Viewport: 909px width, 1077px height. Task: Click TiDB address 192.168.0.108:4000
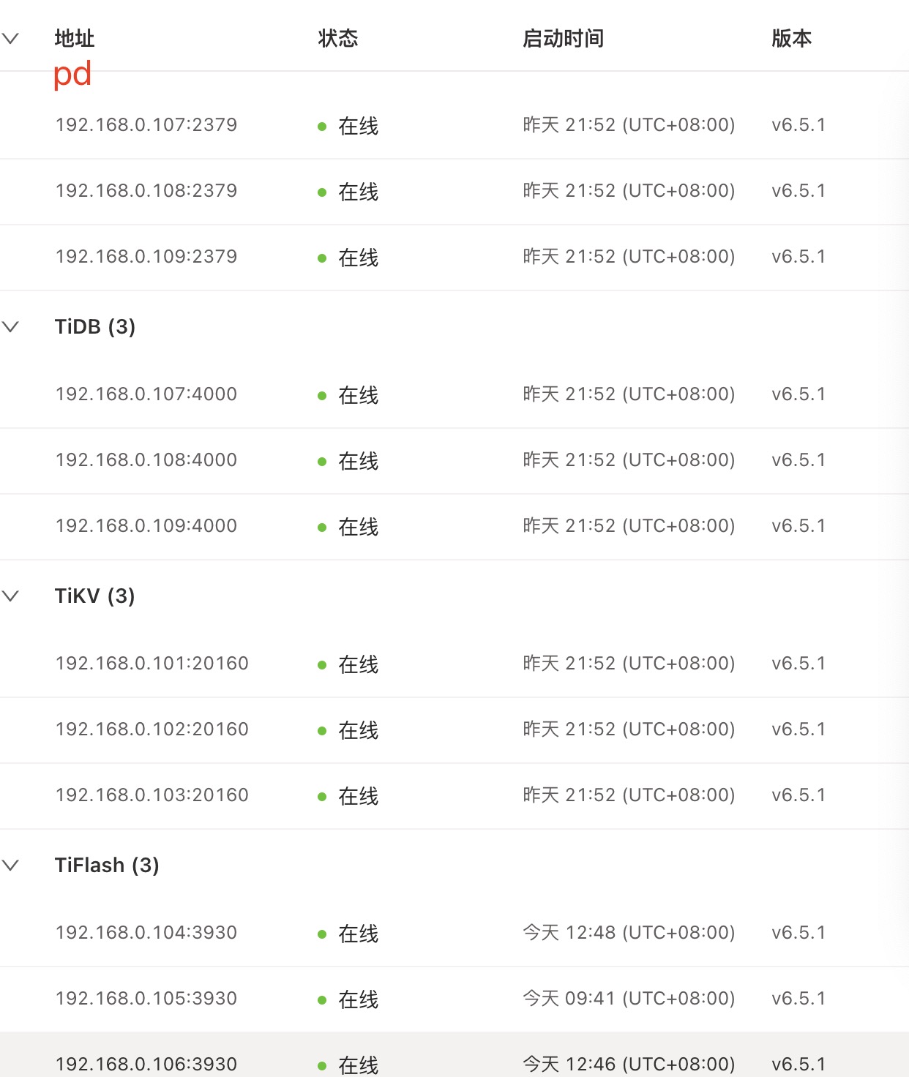point(146,460)
